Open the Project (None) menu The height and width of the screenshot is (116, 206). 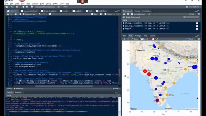click(x=193, y=7)
